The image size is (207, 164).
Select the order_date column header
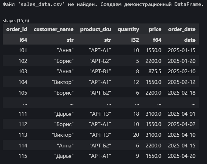(x=182, y=29)
